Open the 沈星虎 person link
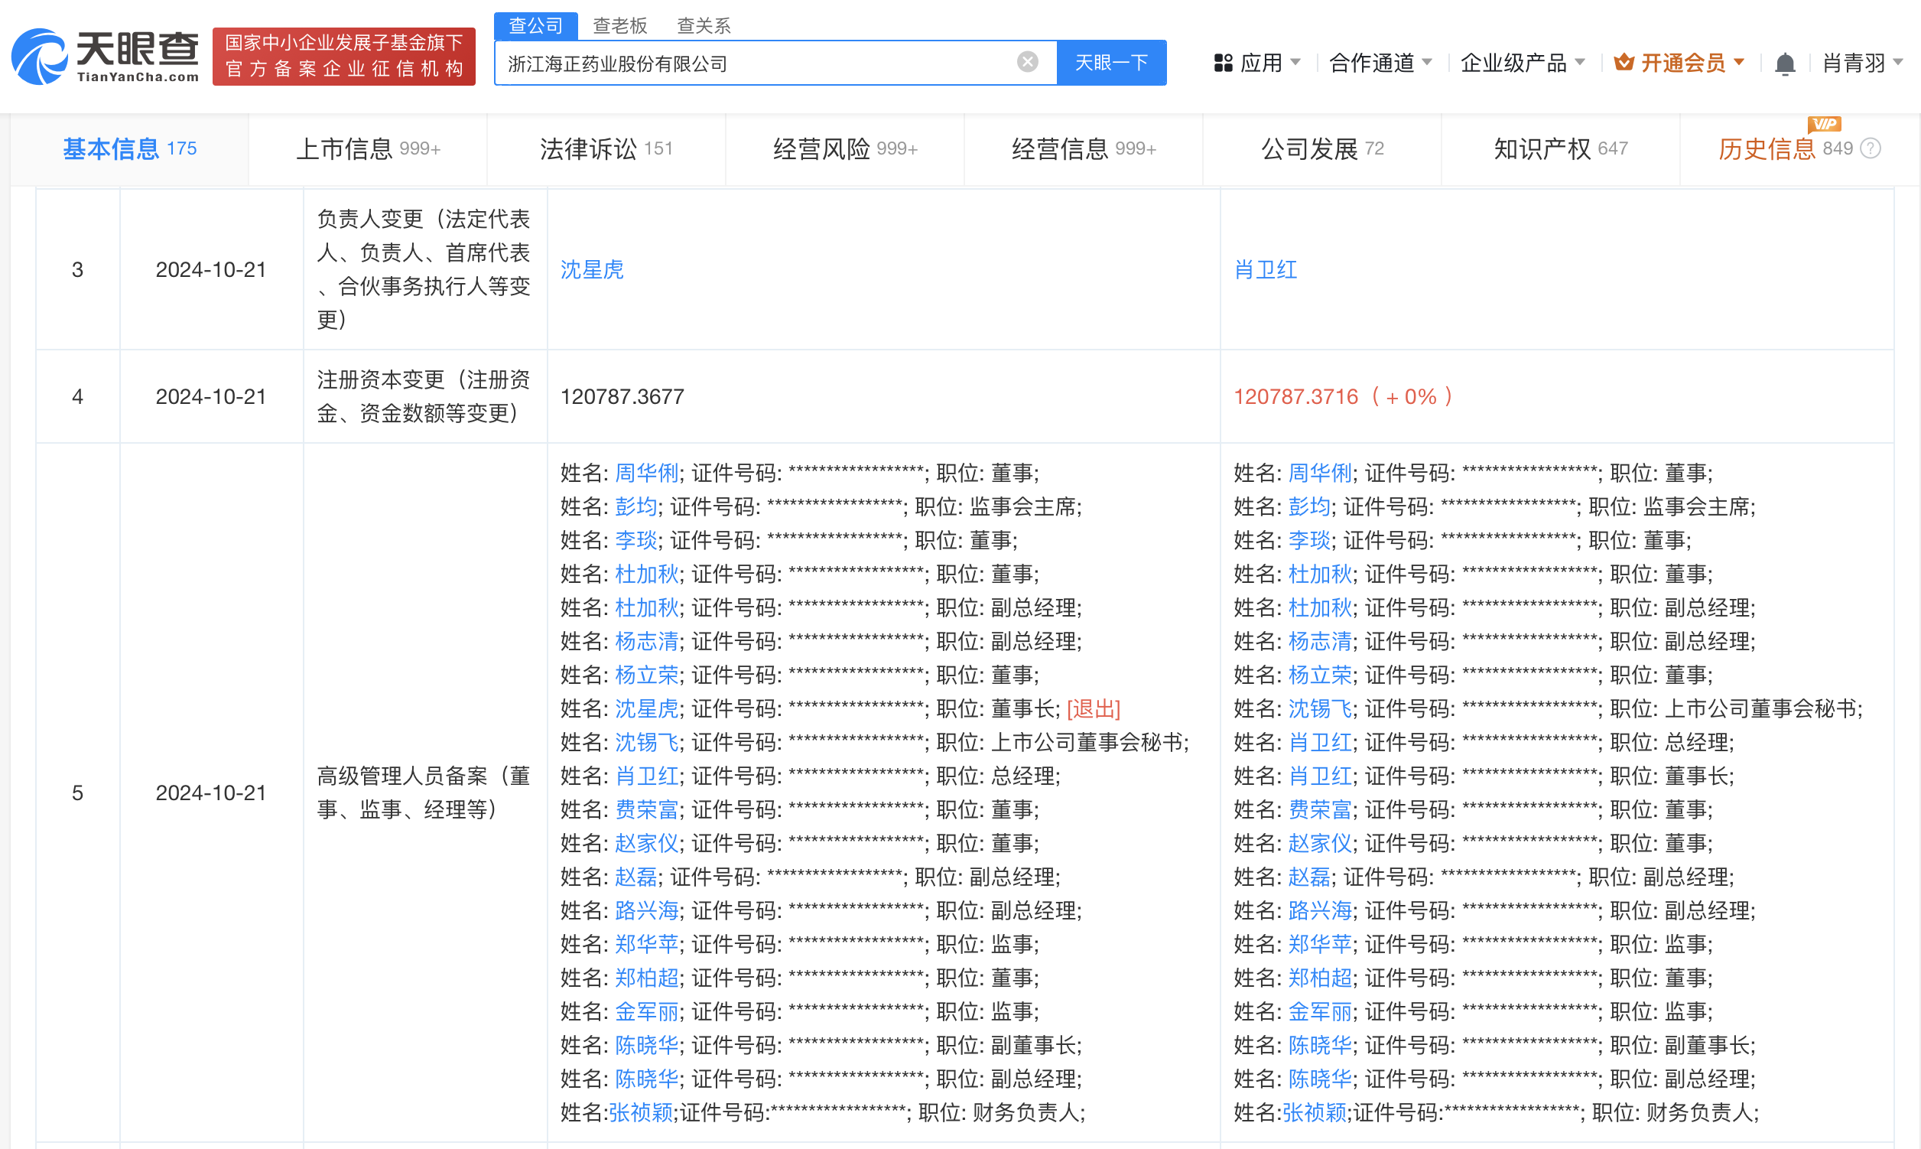Viewport: 1921px width, 1149px height. [x=592, y=269]
